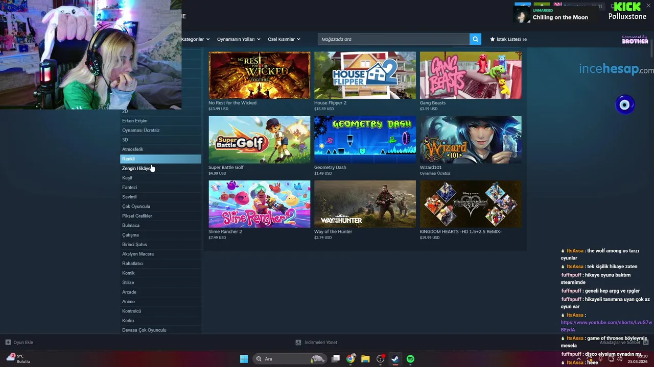Viewport: 654px width, 367px height.
Task: Expand the Özel Kısımlar dropdown
Action: tap(284, 39)
